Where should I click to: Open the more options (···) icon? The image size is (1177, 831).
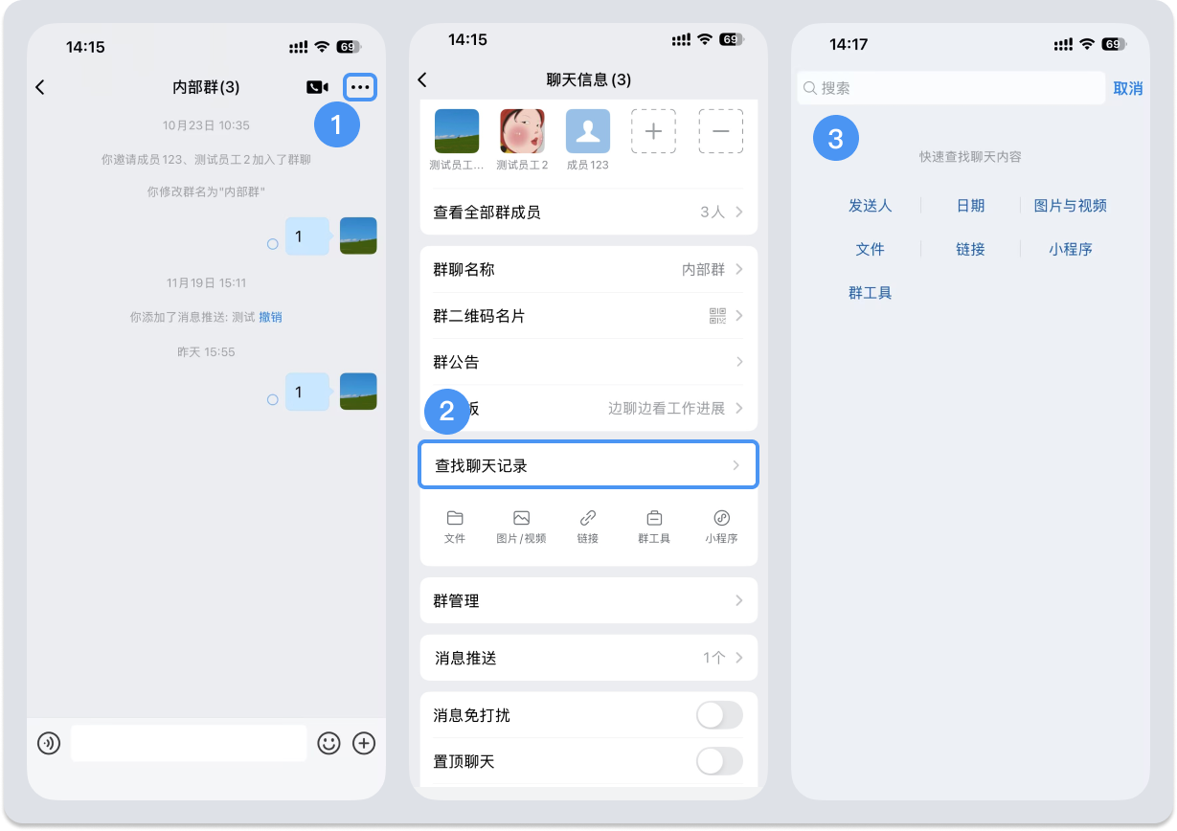pos(361,87)
